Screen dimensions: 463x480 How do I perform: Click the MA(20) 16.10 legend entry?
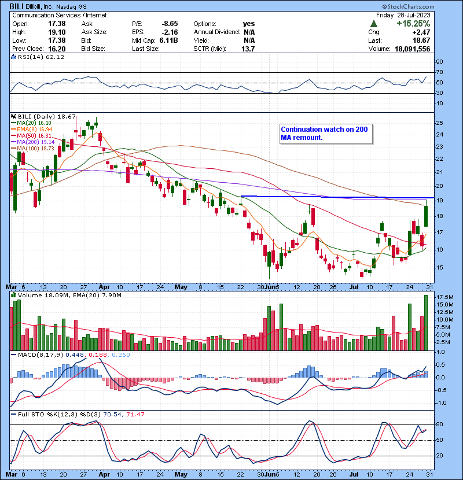pyautogui.click(x=31, y=123)
